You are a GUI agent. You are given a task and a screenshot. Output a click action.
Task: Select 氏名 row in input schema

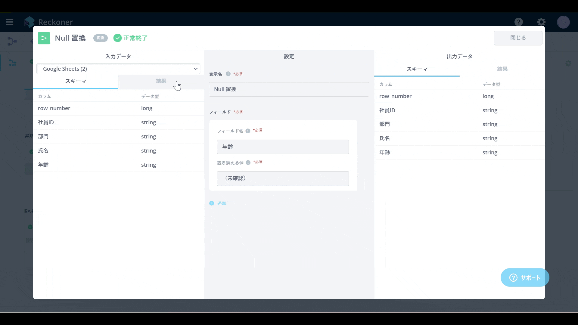pos(118,151)
